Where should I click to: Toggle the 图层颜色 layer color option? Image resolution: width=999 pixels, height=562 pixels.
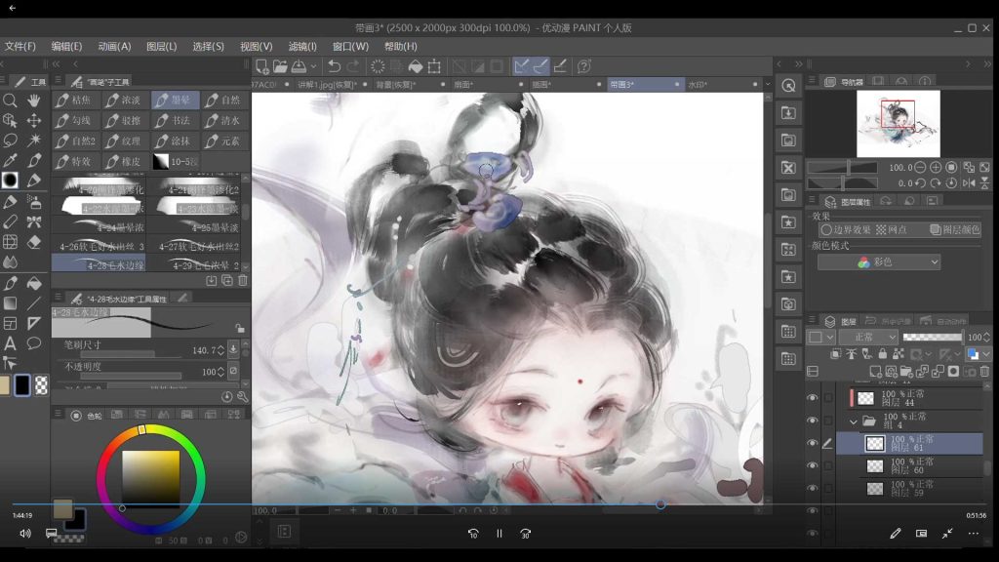[x=954, y=229]
